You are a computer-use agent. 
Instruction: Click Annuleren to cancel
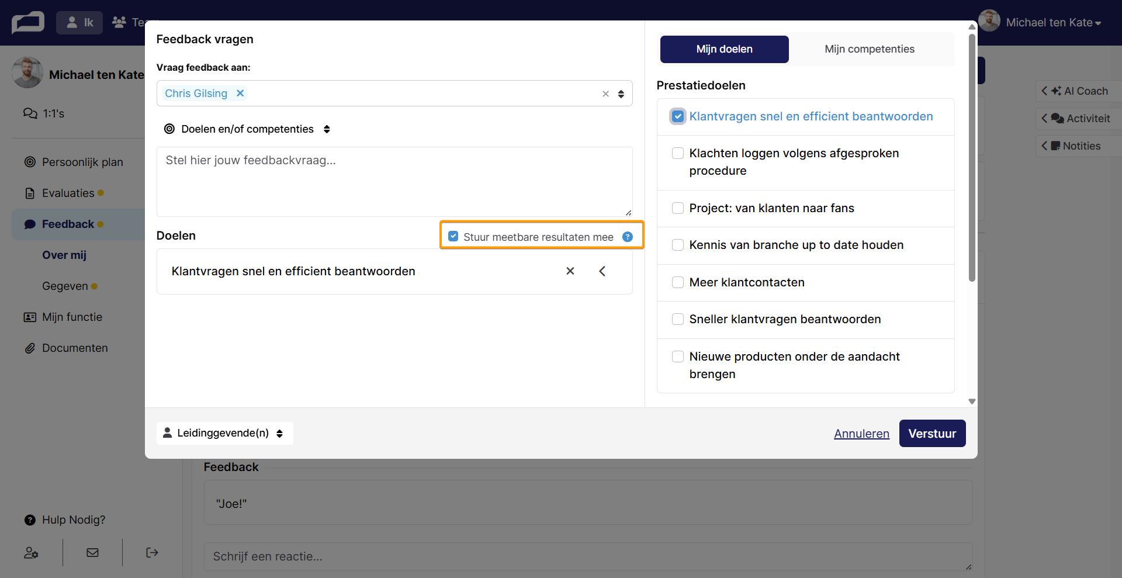pyautogui.click(x=861, y=434)
